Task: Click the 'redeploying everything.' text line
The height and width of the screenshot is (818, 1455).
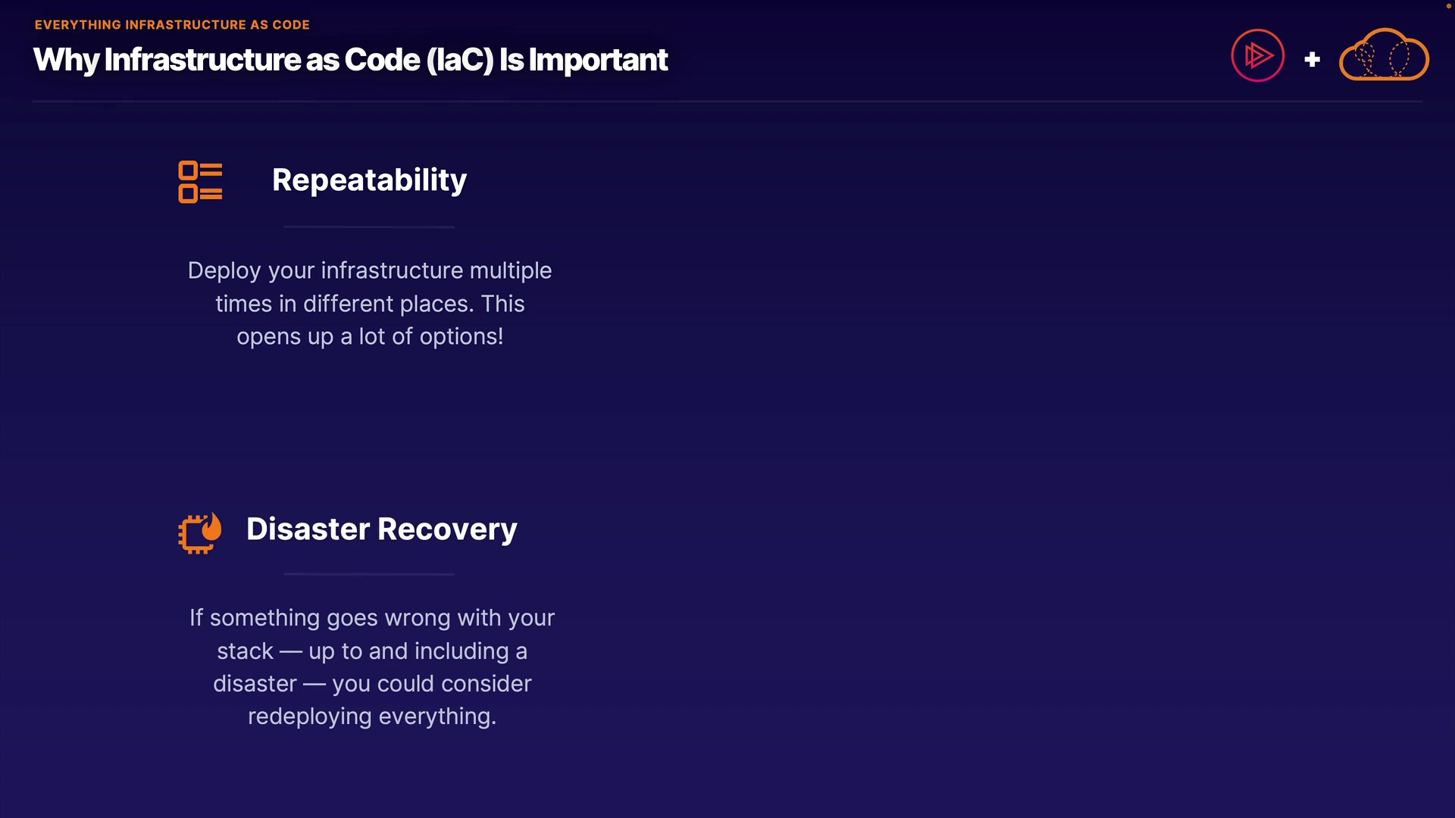Action: click(371, 717)
